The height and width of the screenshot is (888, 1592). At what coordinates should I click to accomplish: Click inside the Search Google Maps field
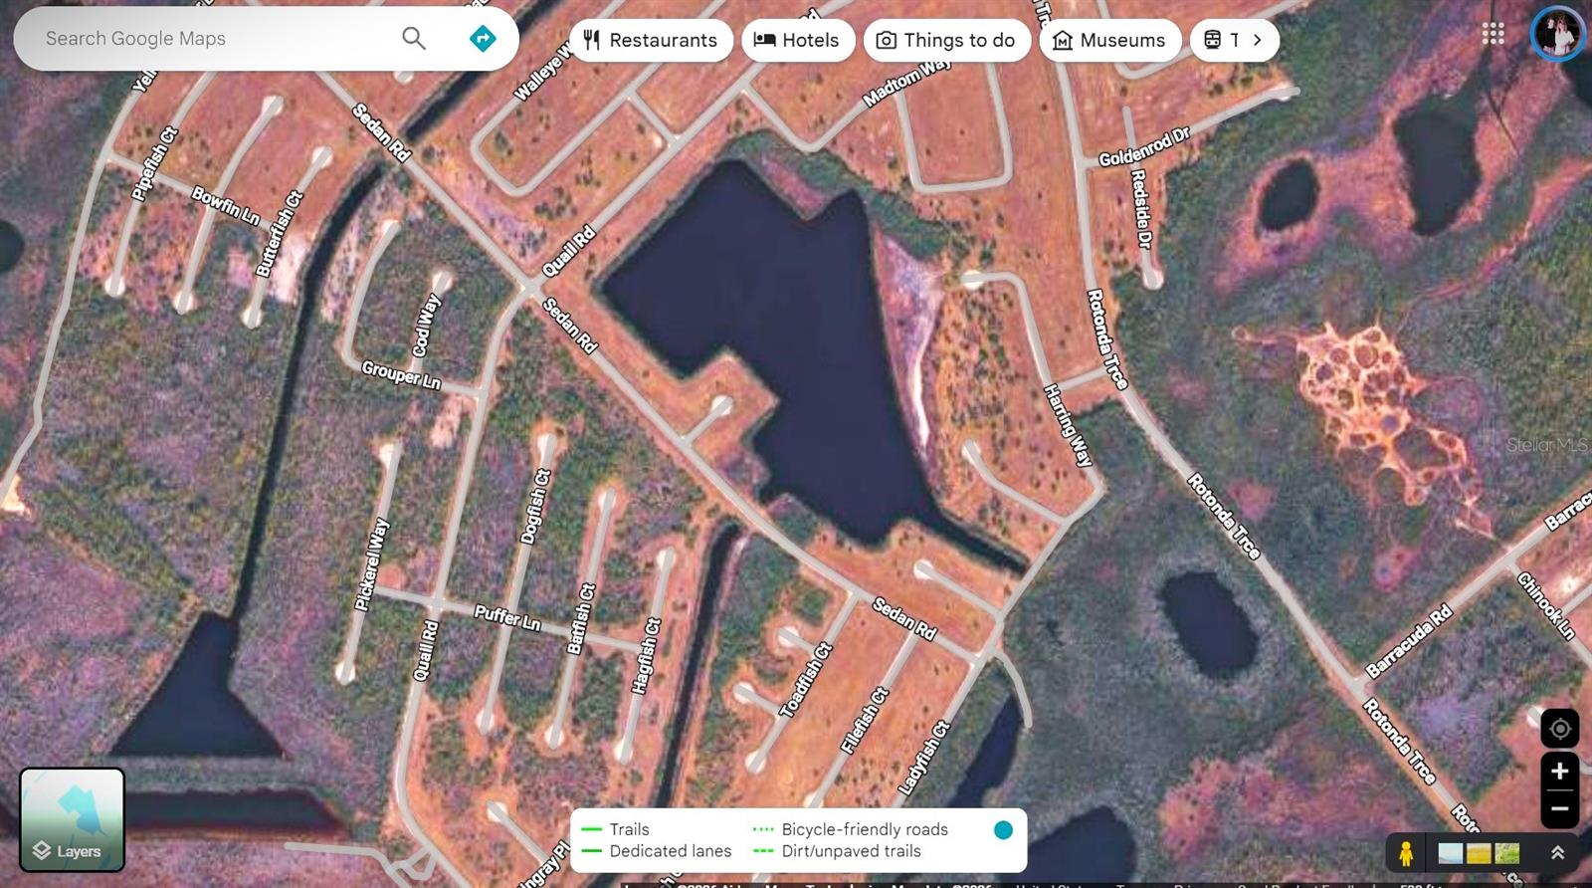coord(214,39)
